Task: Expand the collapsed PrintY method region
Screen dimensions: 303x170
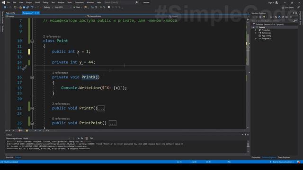Action: pos(32,109)
